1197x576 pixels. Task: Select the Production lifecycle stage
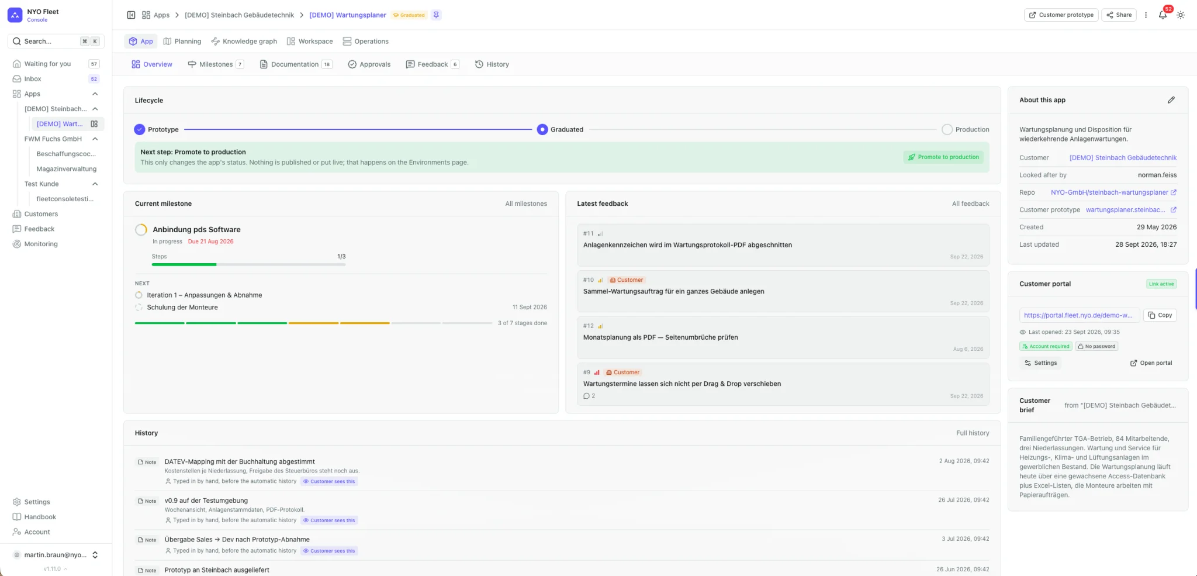[x=966, y=129]
